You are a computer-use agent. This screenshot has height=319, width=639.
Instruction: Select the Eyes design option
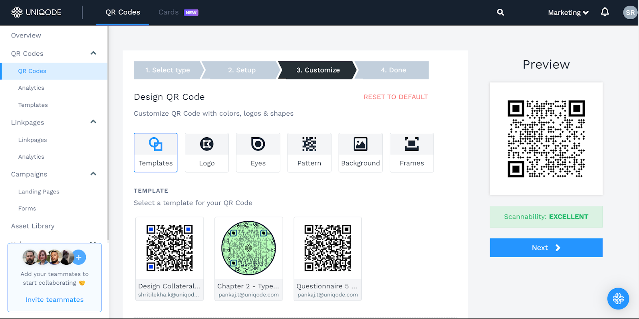[x=258, y=152]
